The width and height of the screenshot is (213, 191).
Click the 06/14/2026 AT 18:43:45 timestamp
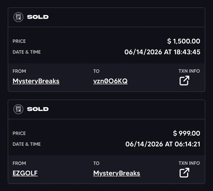162,52
